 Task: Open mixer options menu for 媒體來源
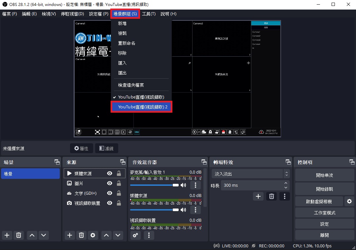[196, 210]
